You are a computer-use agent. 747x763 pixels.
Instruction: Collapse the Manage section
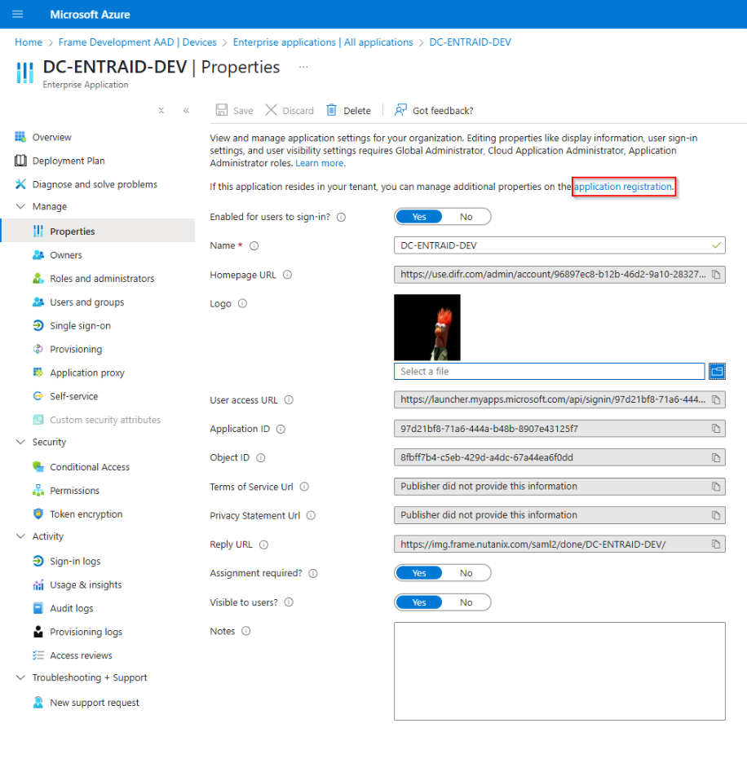click(x=20, y=207)
